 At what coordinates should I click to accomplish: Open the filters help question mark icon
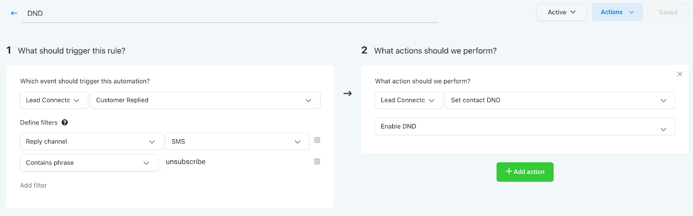[x=65, y=123]
